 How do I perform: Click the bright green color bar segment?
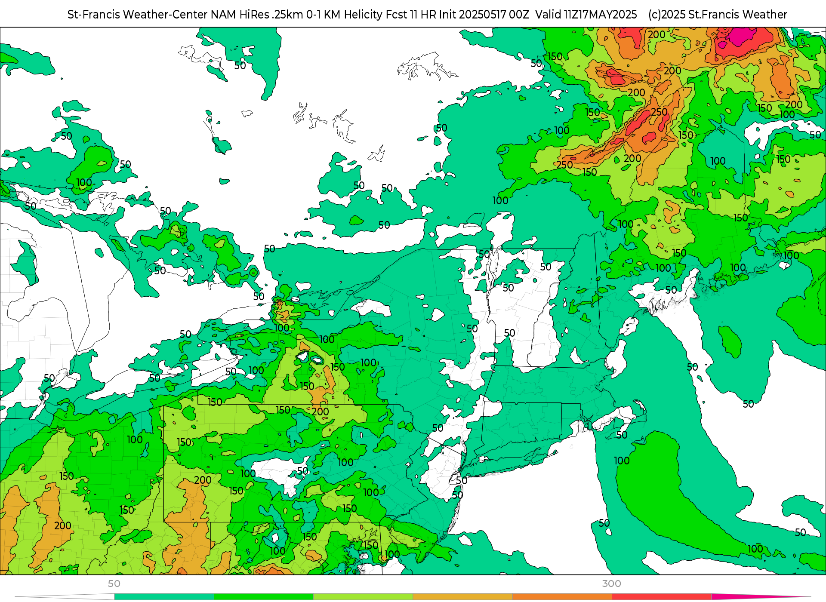pos(263,597)
